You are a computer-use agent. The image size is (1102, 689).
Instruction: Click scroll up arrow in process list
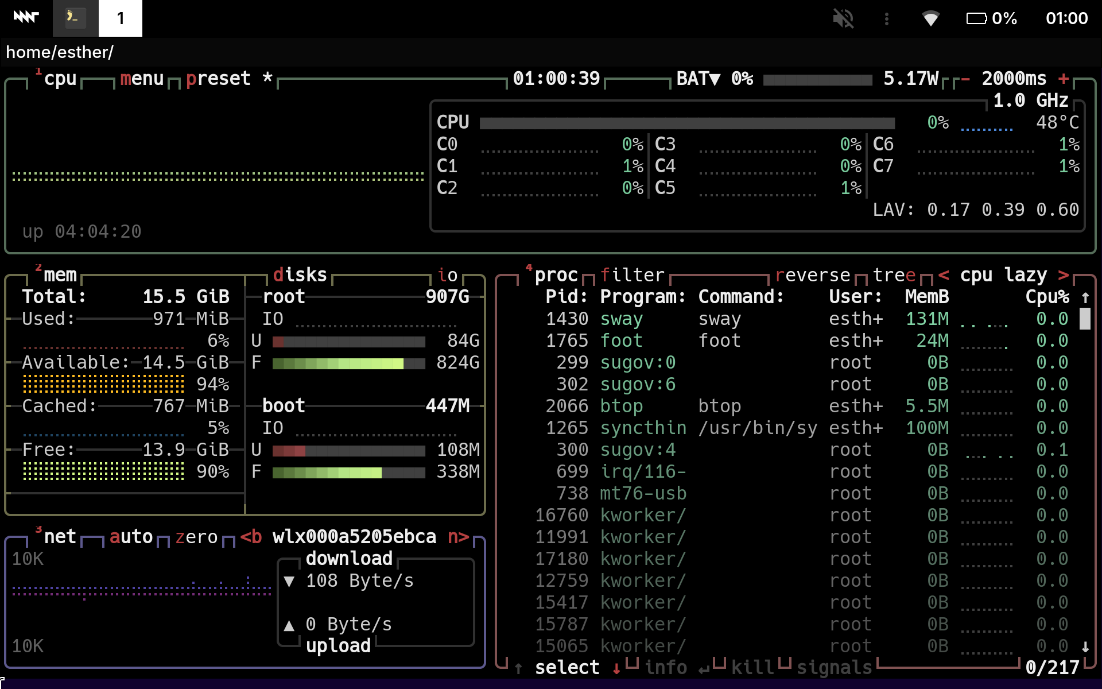tap(1085, 297)
